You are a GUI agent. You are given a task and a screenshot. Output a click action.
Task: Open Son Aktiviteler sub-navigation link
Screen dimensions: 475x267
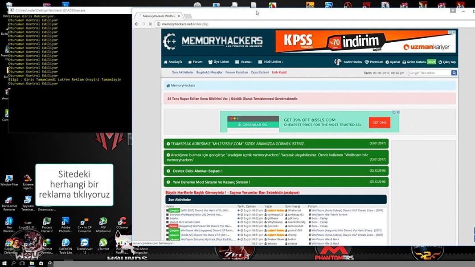click(183, 73)
